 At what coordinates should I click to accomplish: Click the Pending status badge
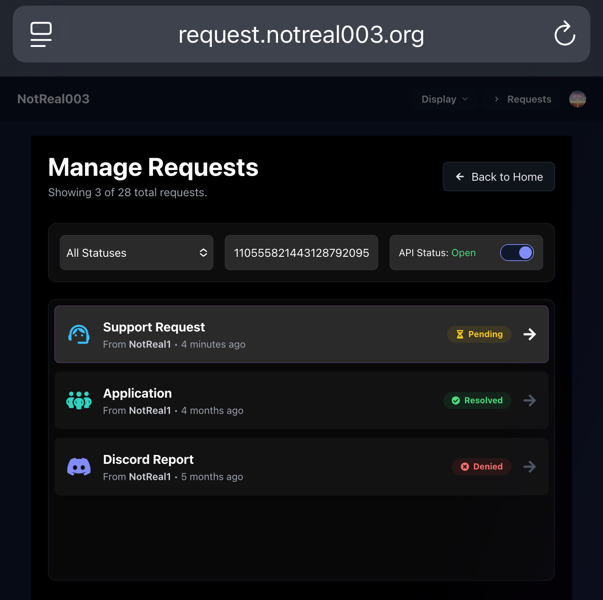point(479,334)
